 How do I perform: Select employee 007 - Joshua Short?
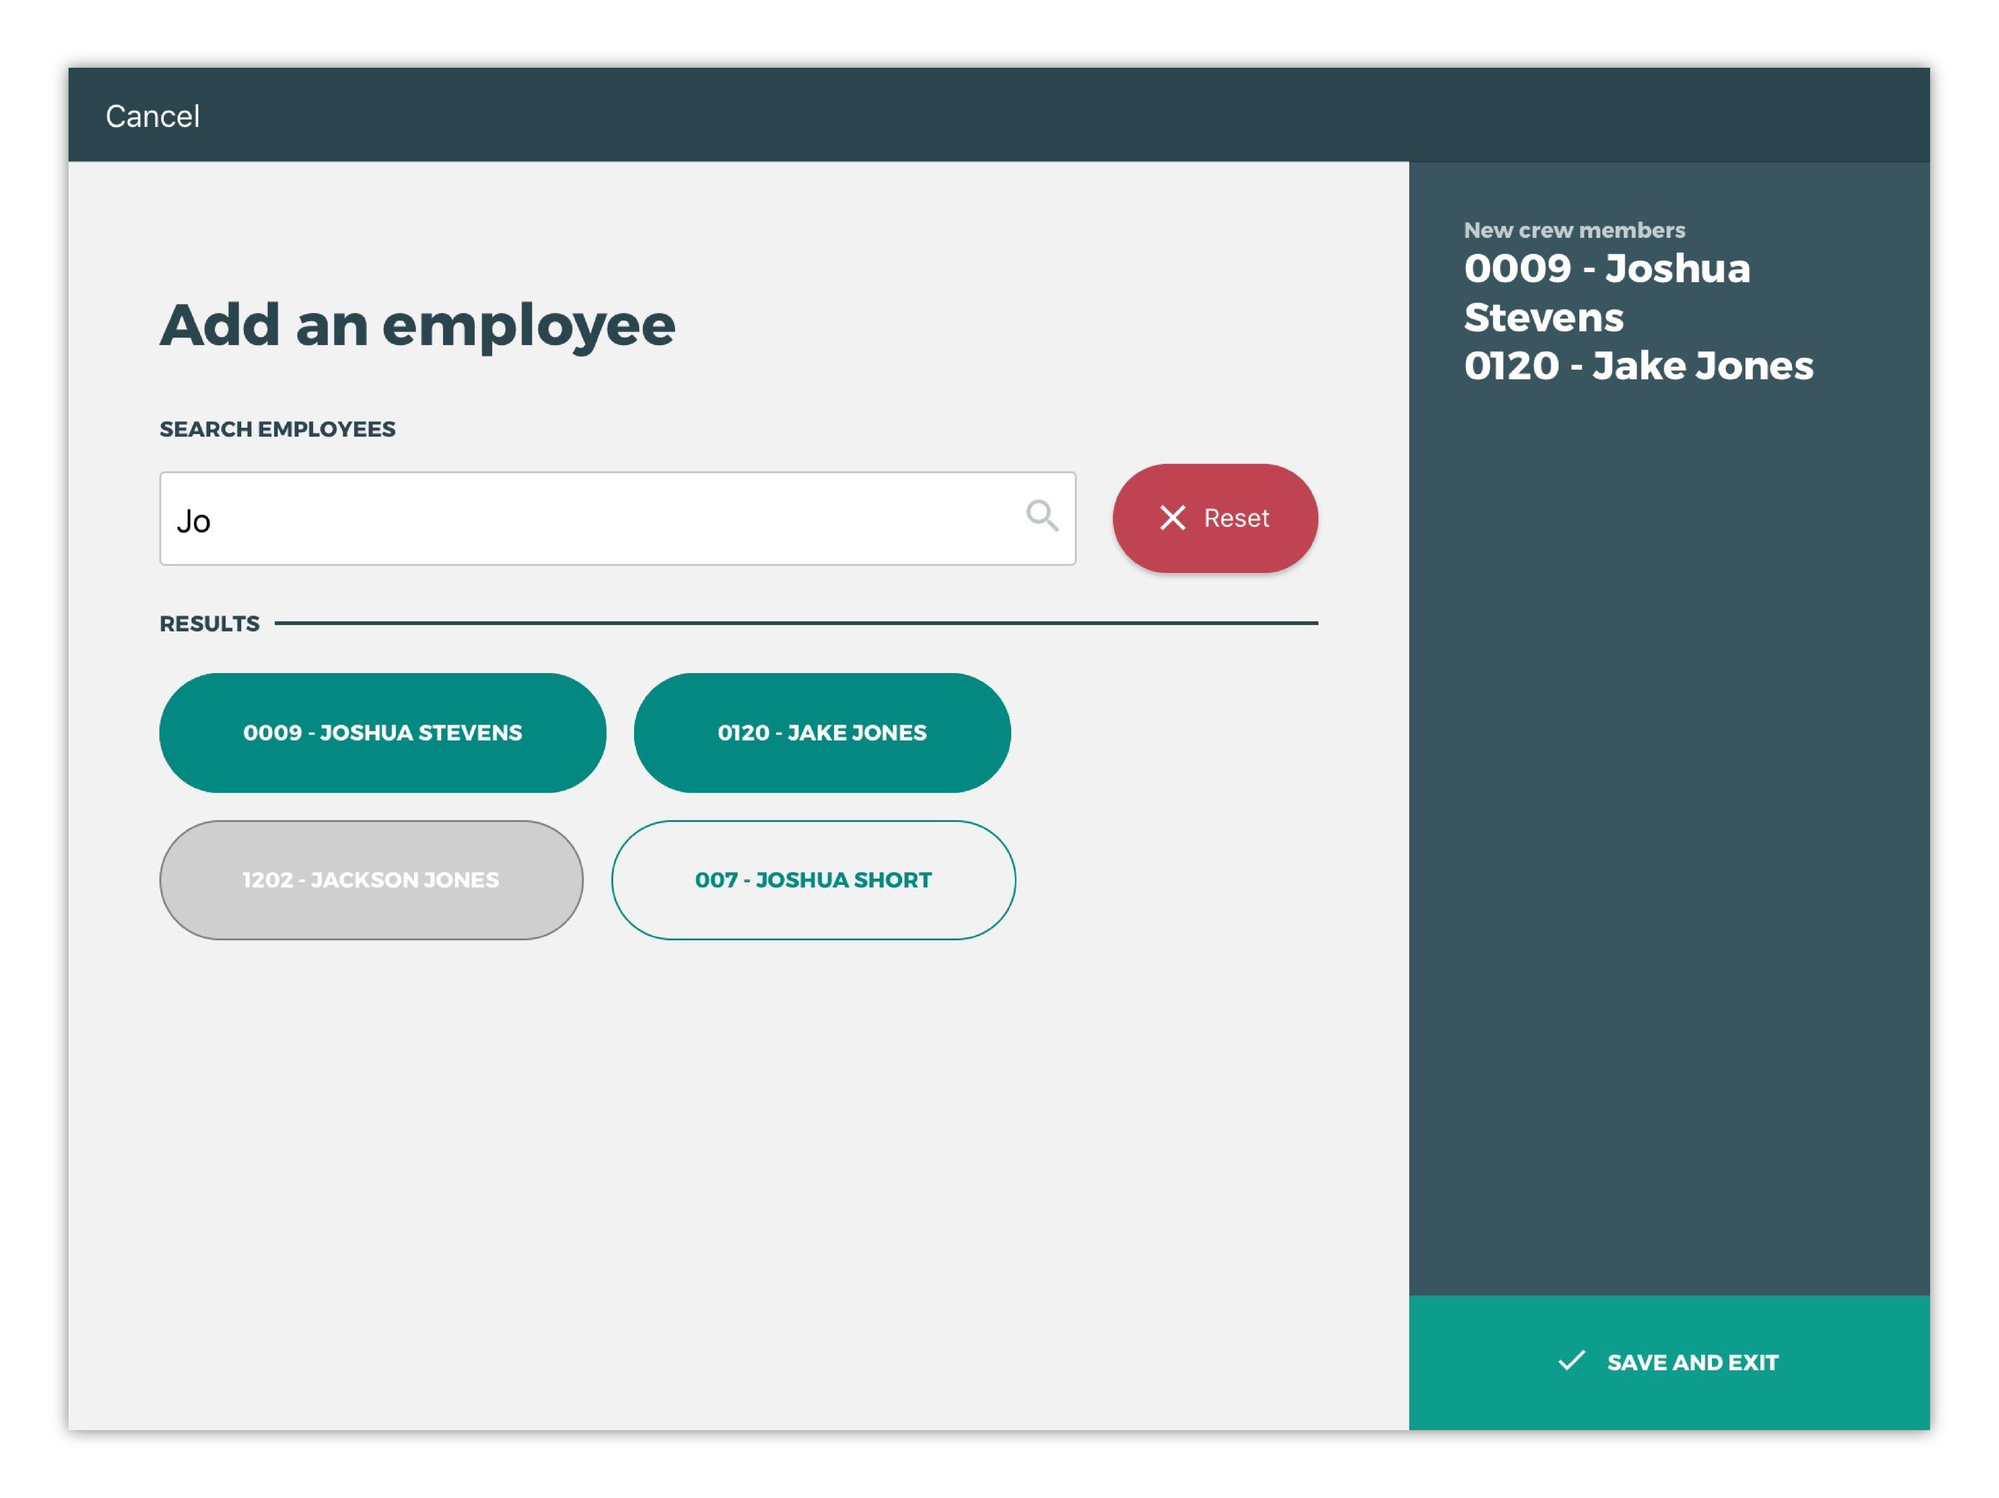tap(812, 880)
